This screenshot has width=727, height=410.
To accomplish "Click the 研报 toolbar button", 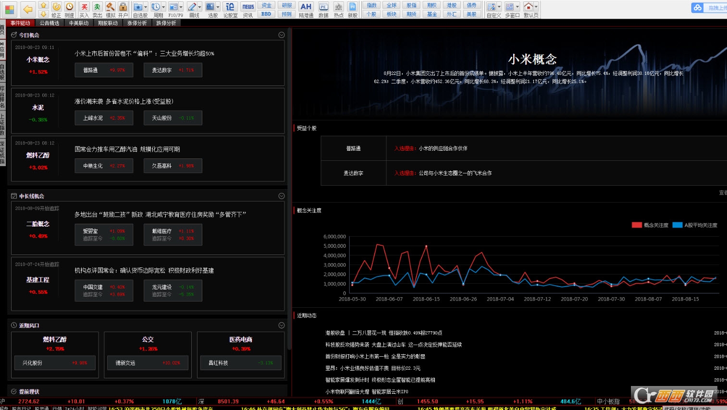I will point(287,5).
